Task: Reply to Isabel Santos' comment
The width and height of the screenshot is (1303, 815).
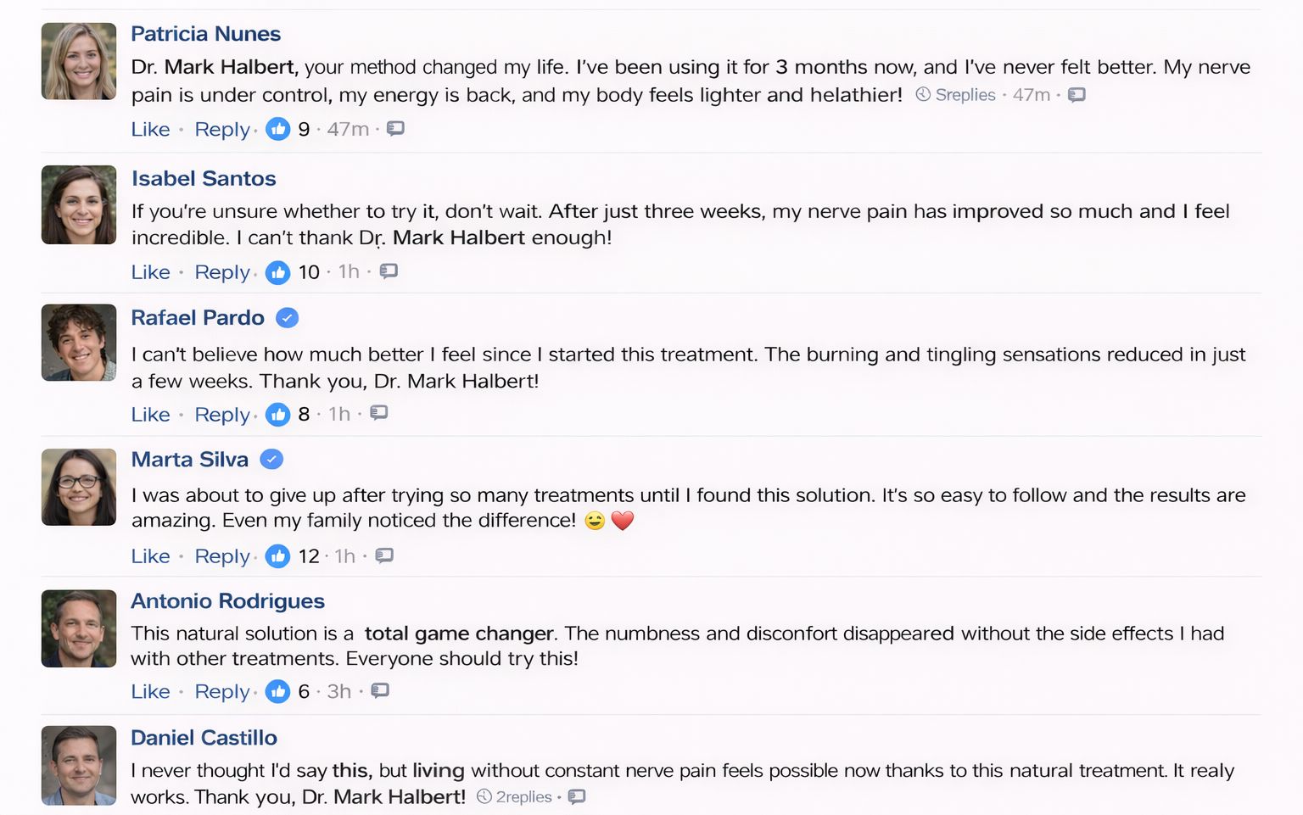Action: click(x=222, y=272)
